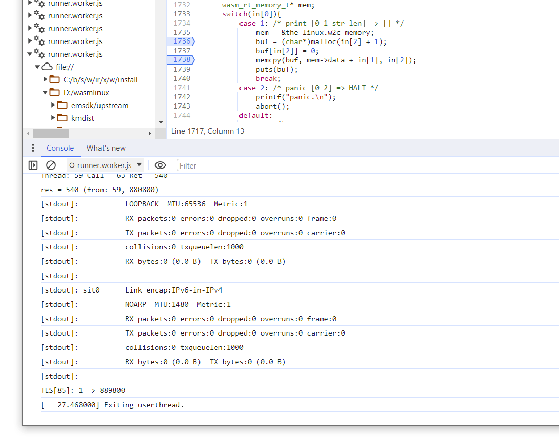
Task: Collapse the expanded runner.worker.js thread
Action: click(x=30, y=54)
